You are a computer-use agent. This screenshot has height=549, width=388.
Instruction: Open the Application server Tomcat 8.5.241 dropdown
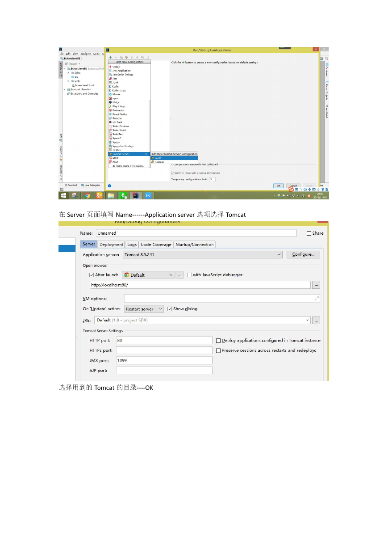coord(202,254)
